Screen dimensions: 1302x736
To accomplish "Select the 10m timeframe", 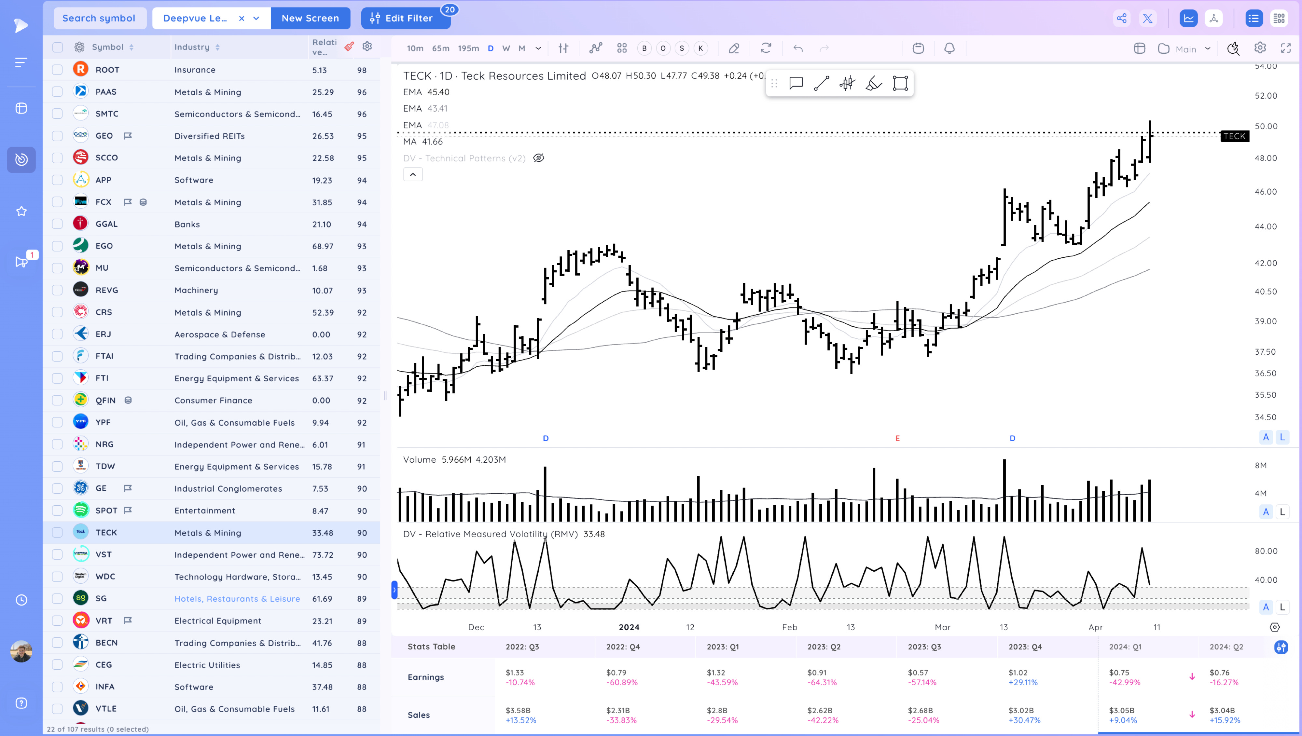I will point(415,48).
